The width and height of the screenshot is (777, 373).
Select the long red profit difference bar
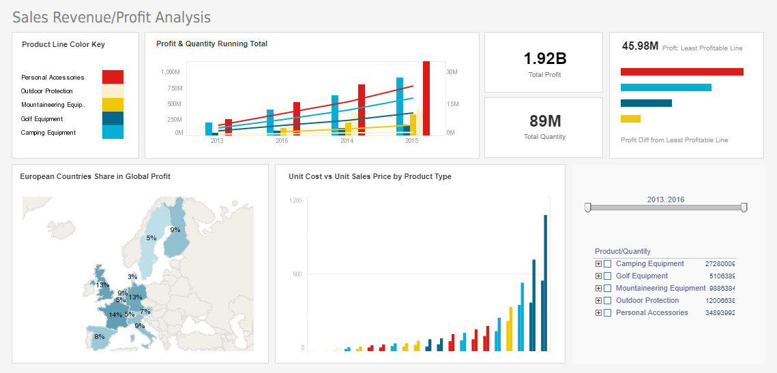682,71
